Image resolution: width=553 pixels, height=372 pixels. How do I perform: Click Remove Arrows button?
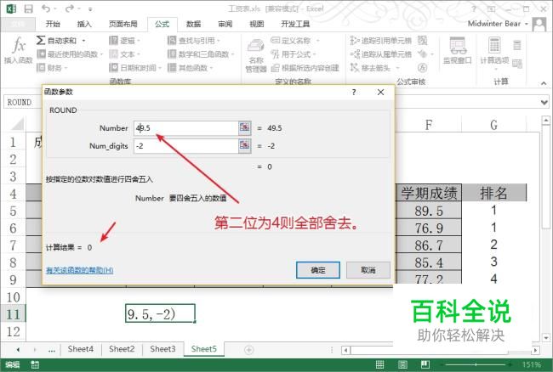375,68
